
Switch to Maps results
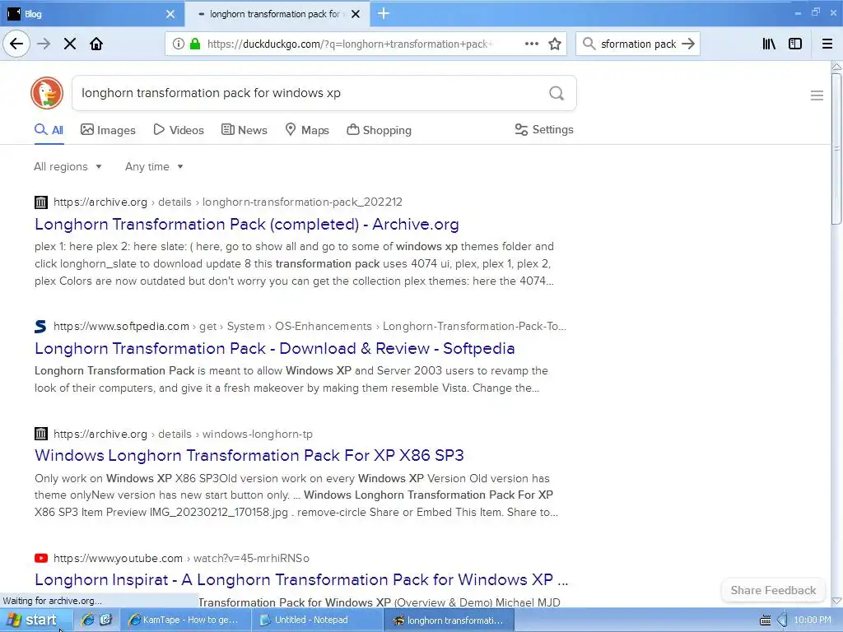(307, 130)
